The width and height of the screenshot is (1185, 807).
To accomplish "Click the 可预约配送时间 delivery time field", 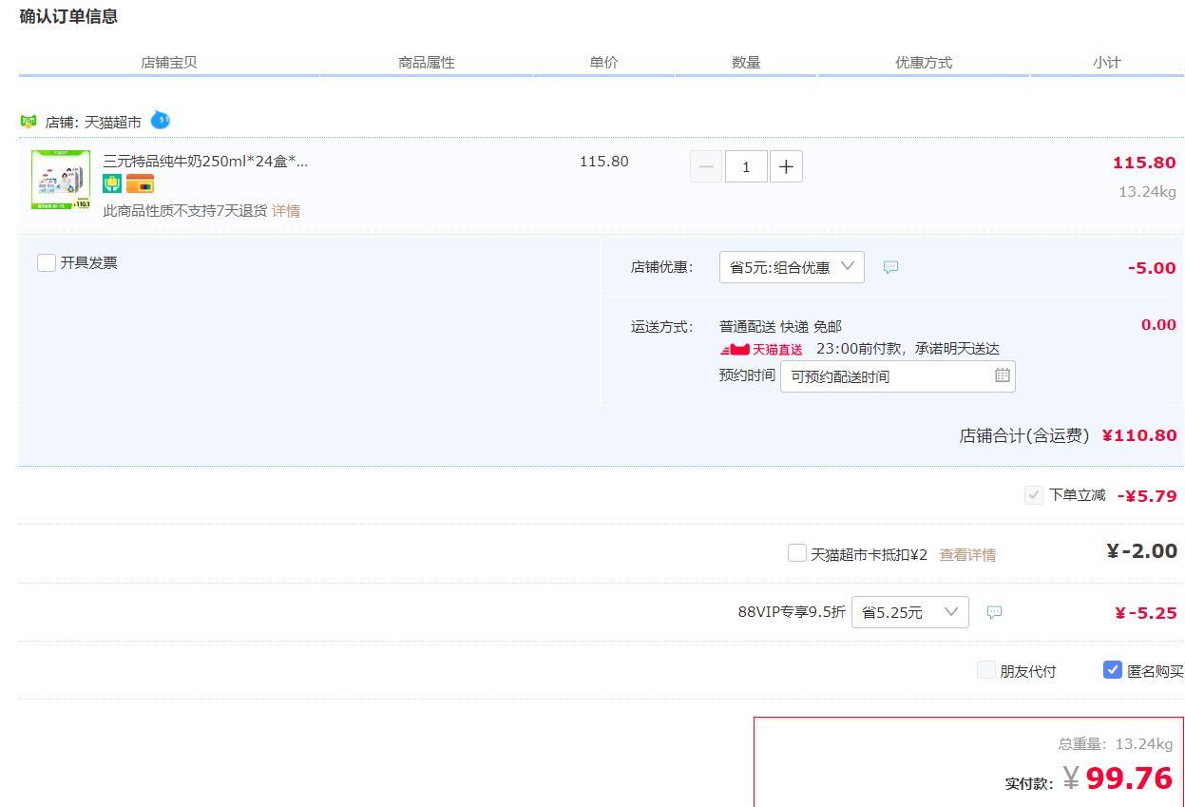I will click(x=898, y=376).
